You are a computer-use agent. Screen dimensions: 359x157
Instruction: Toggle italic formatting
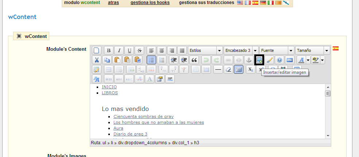click(119, 50)
